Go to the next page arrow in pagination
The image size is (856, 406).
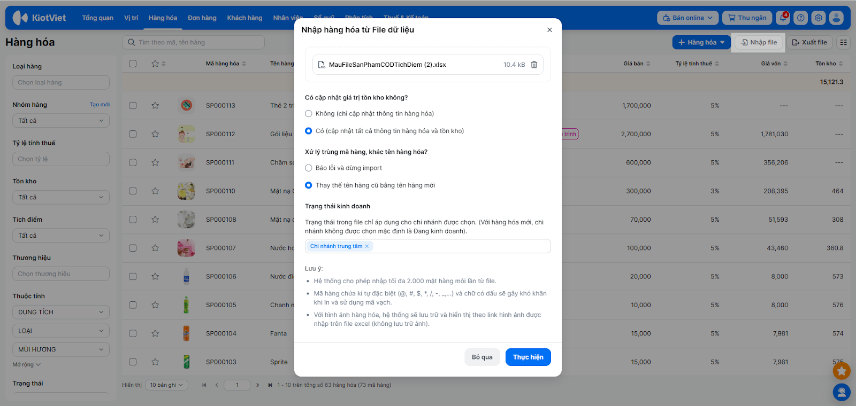[x=257, y=385]
